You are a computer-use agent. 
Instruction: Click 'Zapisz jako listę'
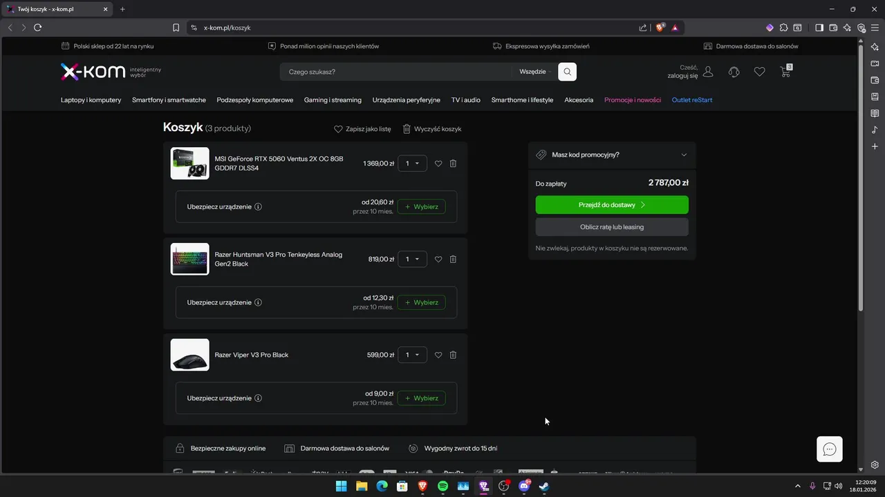[x=362, y=129]
